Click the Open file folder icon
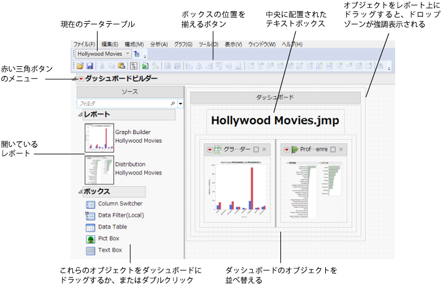The image size is (443, 286). [80, 66]
